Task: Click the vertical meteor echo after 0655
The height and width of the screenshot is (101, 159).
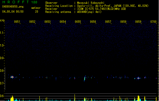Action: point(84,79)
